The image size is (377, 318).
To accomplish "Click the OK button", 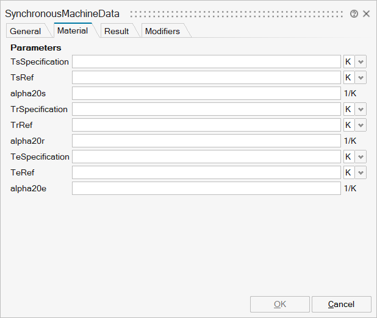I will pos(280,304).
